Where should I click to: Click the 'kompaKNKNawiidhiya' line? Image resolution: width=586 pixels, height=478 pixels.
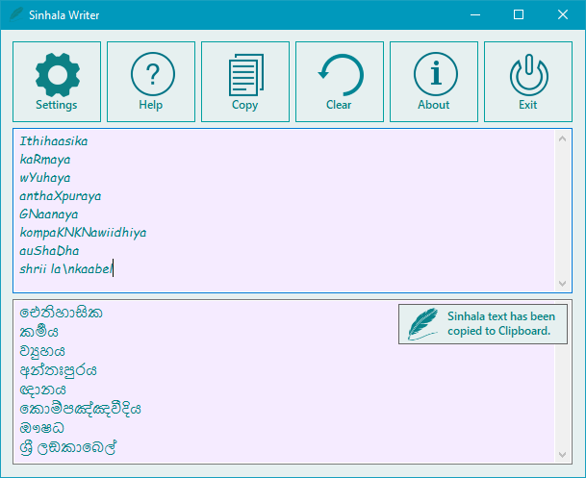pos(83,233)
